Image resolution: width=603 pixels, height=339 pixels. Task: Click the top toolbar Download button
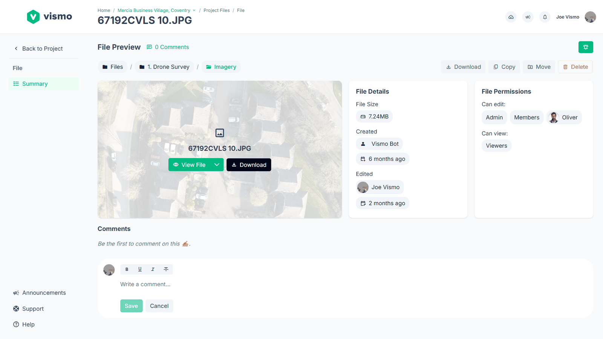coord(464,67)
